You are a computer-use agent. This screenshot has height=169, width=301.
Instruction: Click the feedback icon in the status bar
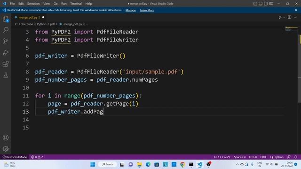(x=289, y=157)
